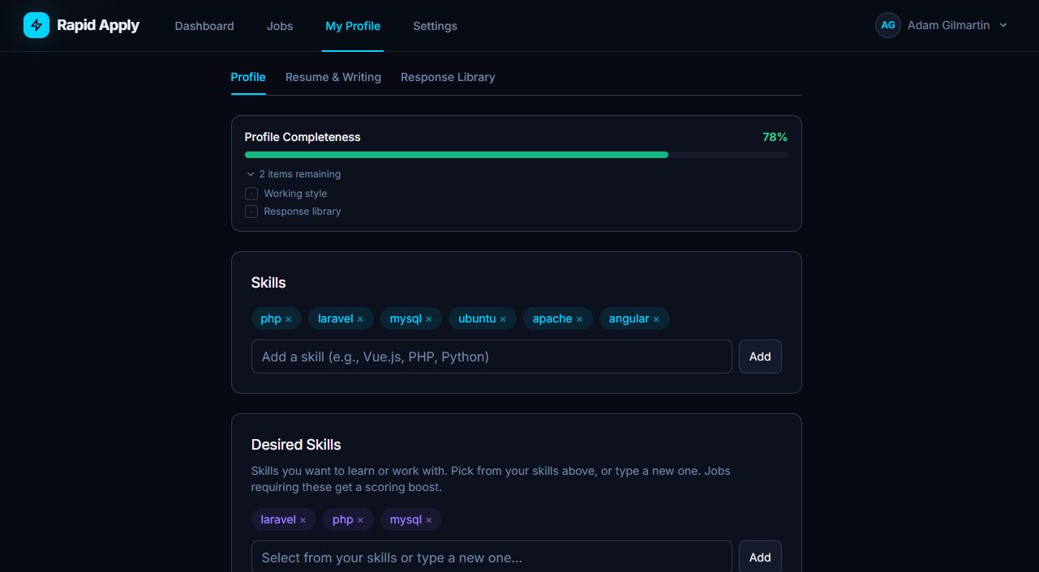Focus the Add a skill input field
The width and height of the screenshot is (1039, 572).
coord(492,356)
